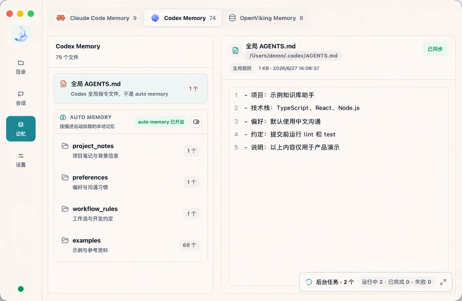Click the count 74 on Codex Memory tab
The width and height of the screenshot is (462, 301).
click(213, 18)
